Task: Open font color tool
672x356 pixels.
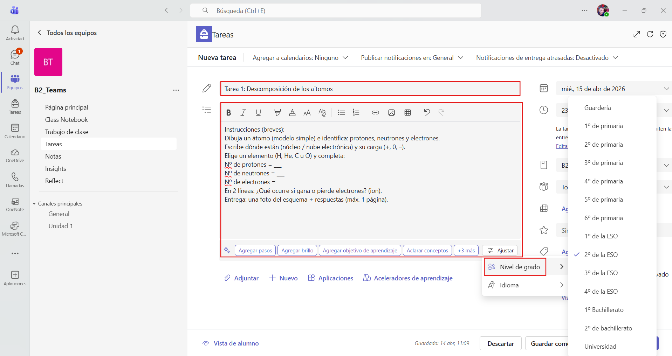Action: point(292,112)
